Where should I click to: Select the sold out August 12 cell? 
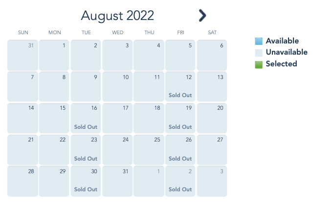[180, 86]
